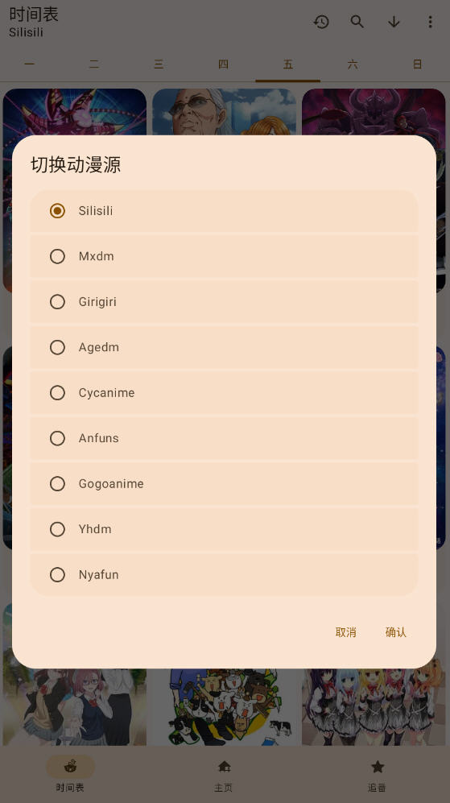Screen dimensions: 450x803
Task: Confirm with the 确认 button
Action: click(x=396, y=632)
